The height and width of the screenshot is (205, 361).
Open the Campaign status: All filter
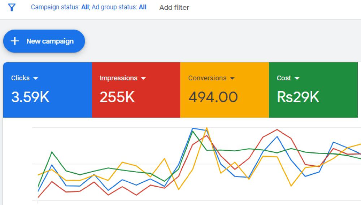tap(60, 7)
